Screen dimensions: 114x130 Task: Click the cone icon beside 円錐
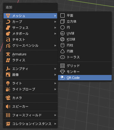(x=63, y=51)
